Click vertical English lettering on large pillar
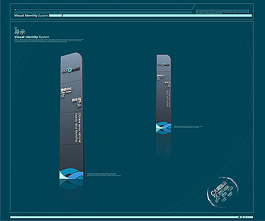The width and height of the screenshot is (265, 221). click(78, 128)
